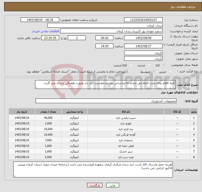Select the کالا/خدمت radio button
The height and width of the screenshot is (192, 202).
click(x=131, y=65)
